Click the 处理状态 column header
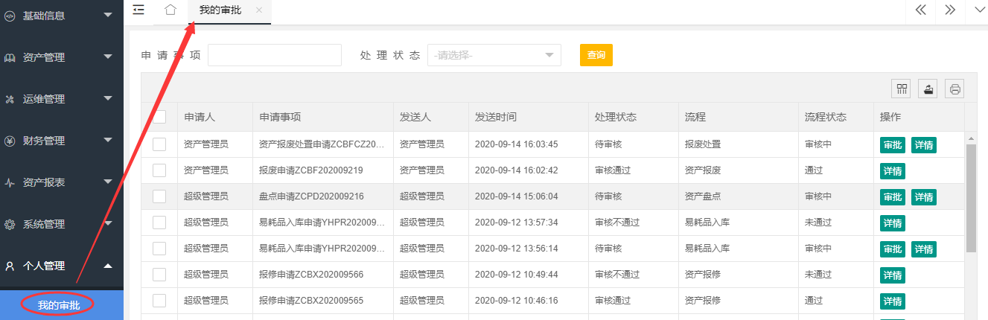 (x=633, y=117)
